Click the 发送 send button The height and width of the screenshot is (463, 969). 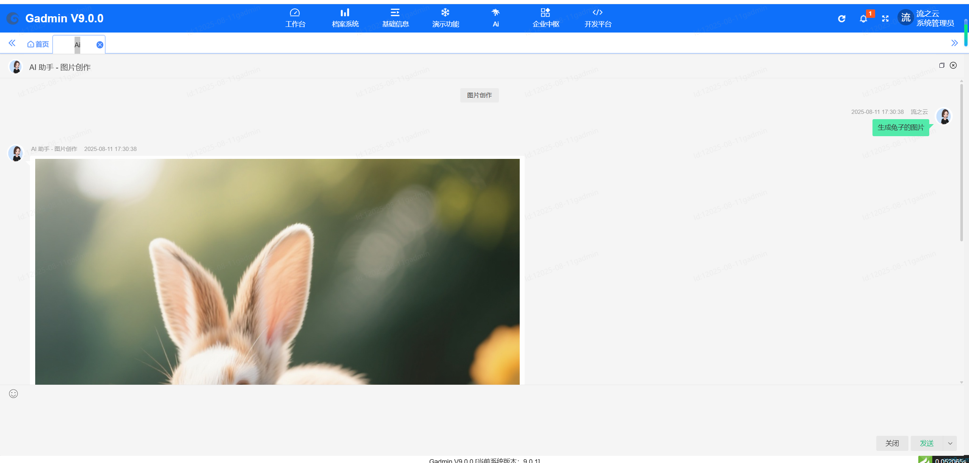[927, 443]
